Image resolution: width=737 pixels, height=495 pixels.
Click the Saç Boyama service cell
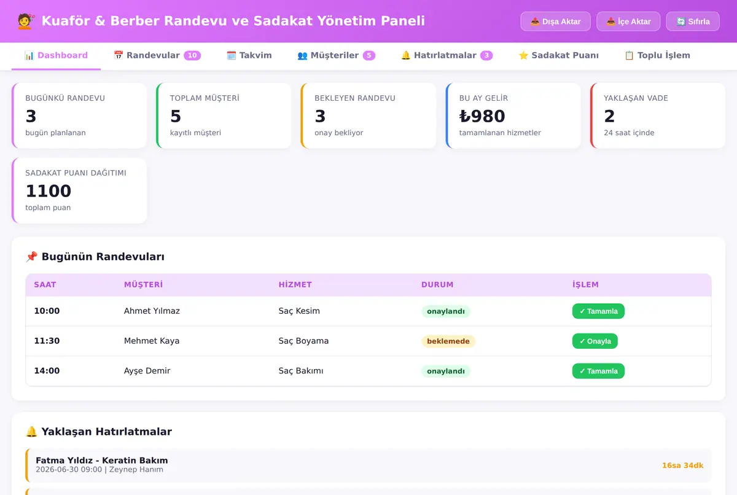click(303, 341)
